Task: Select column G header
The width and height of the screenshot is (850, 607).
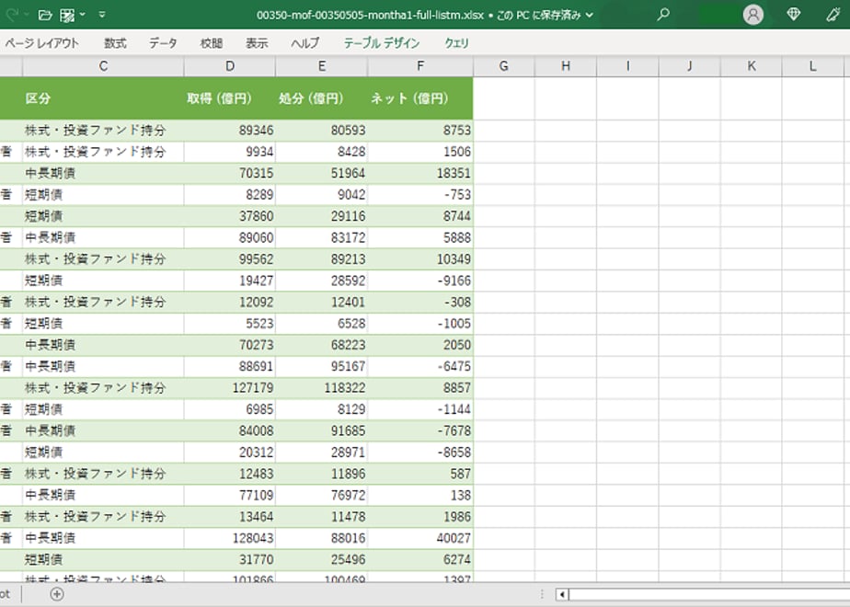Action: pyautogui.click(x=503, y=66)
